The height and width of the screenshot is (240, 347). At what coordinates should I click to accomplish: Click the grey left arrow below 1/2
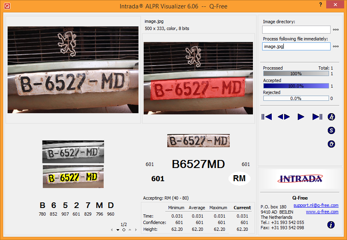[112, 230]
